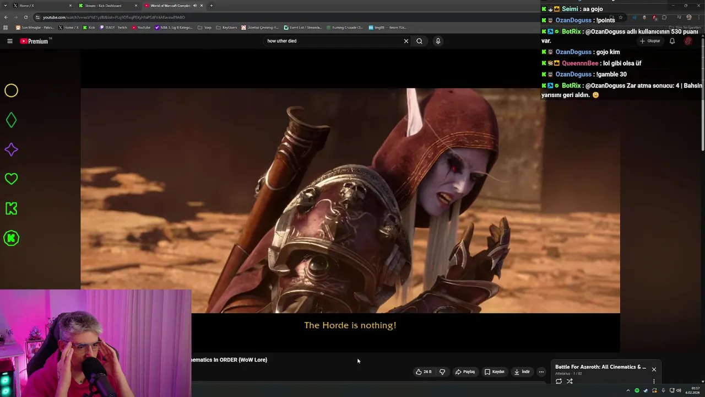Open the YouTube bookmark
Image resolution: width=705 pixels, height=397 pixels.
point(141,27)
